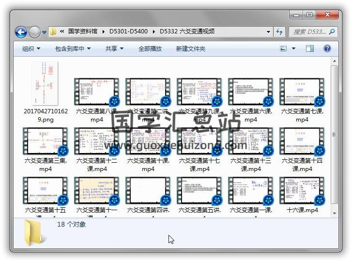Click the Help question mark icon

[327, 48]
